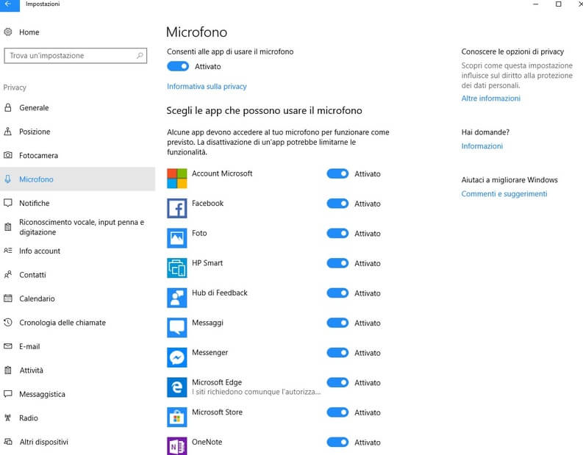Turn off Microsoft Edge microphone toggle

pos(337,382)
